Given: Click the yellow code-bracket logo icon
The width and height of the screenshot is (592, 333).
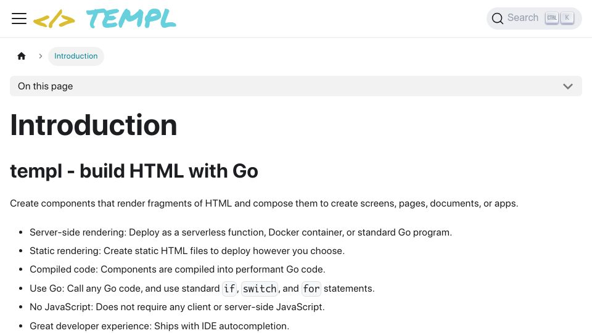Looking at the screenshot, I should click(54, 20).
